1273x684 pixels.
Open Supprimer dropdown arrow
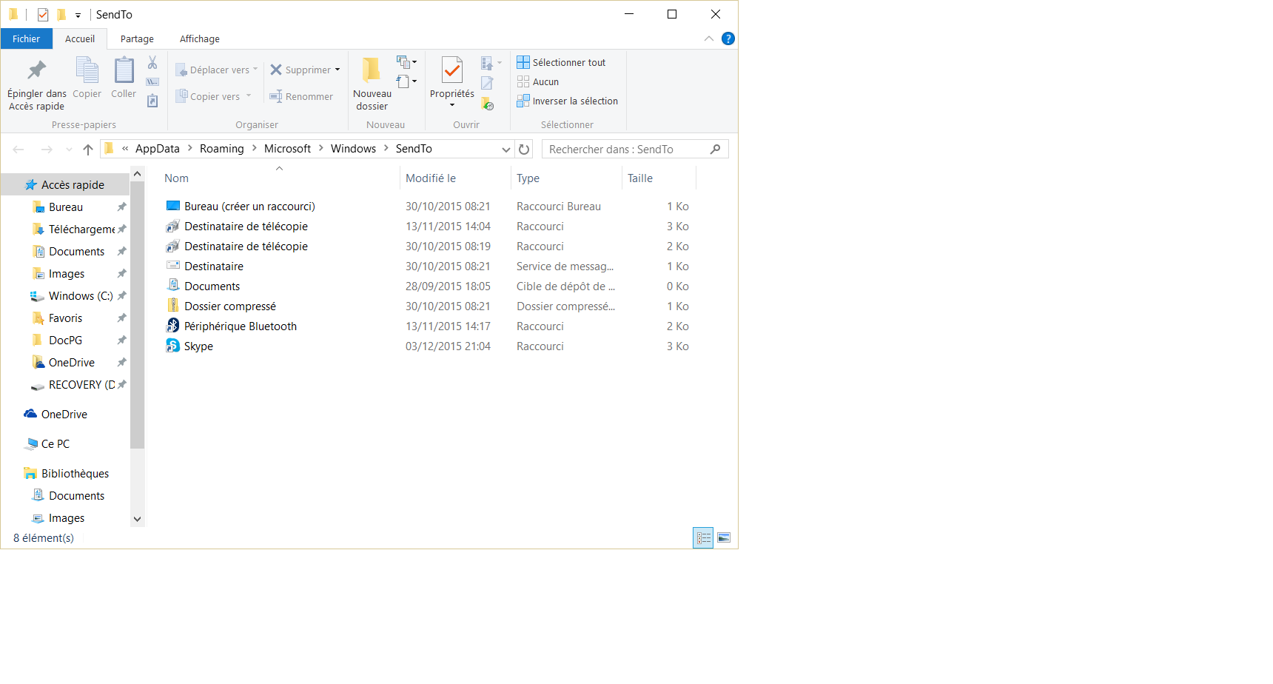[x=337, y=70]
